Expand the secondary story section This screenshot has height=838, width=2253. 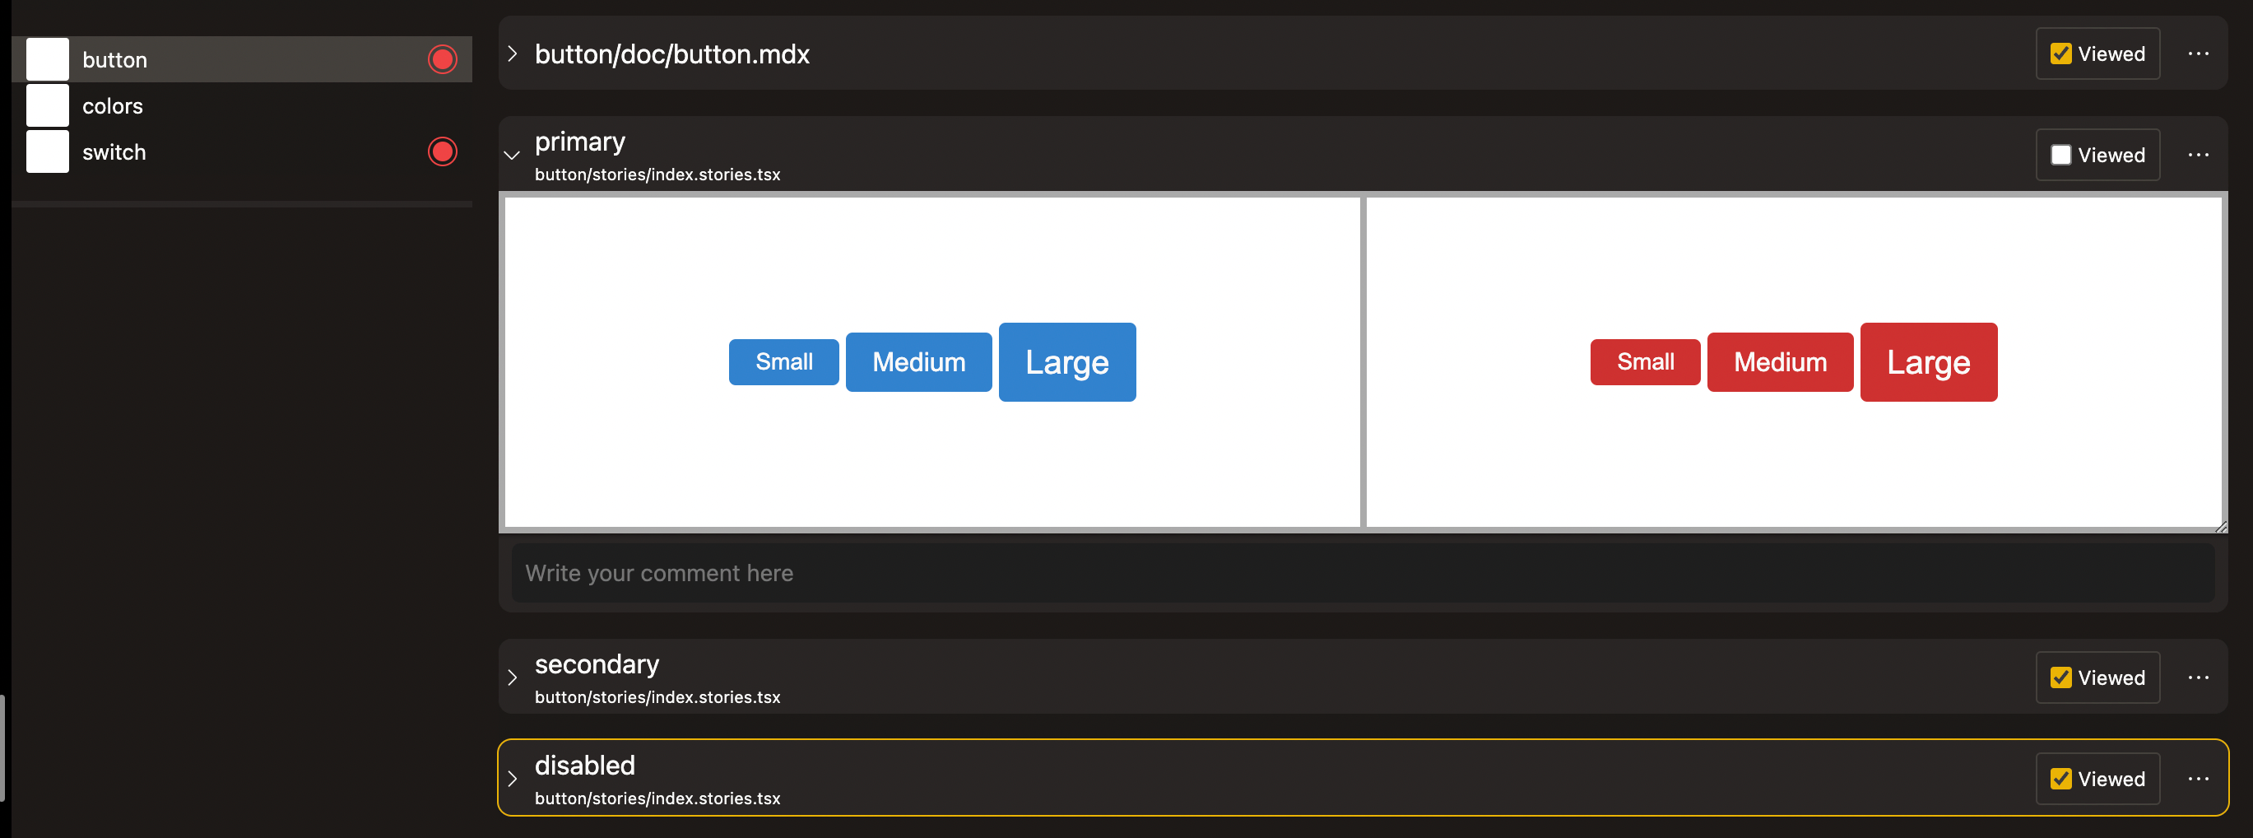[x=513, y=677]
